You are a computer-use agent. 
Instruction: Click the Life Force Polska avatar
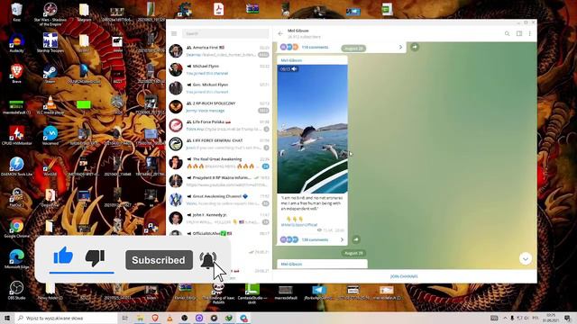point(176,125)
